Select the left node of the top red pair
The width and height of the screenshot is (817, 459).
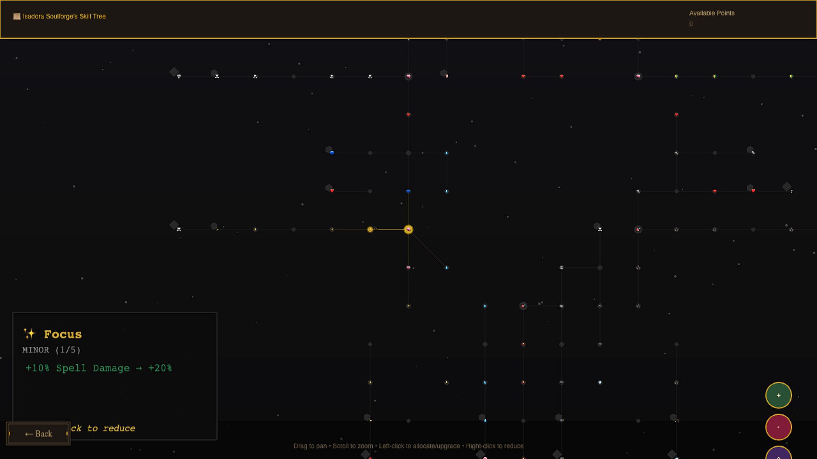click(523, 76)
